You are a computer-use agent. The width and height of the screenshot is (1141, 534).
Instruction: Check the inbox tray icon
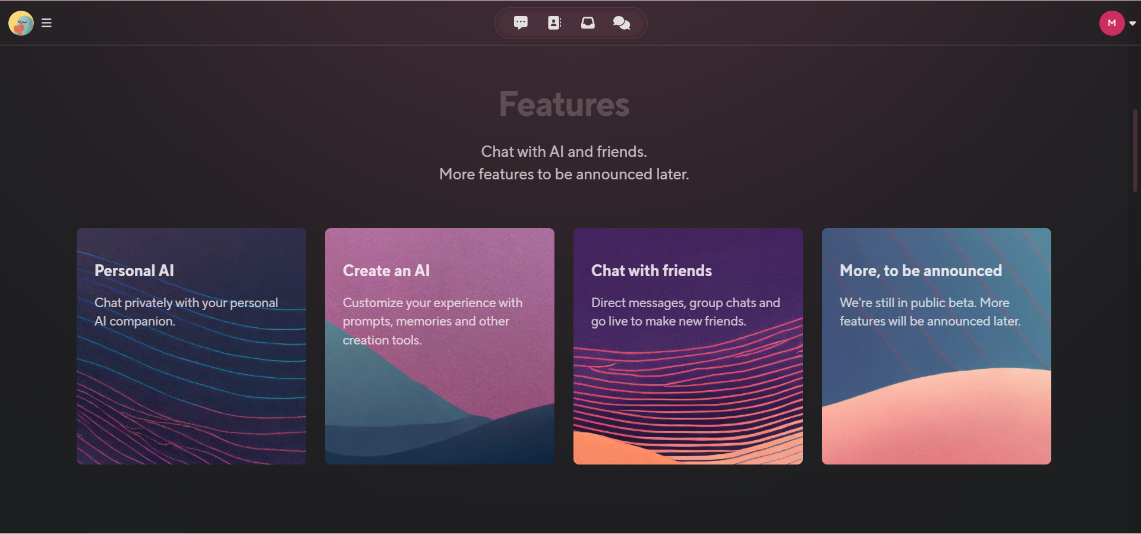click(588, 23)
